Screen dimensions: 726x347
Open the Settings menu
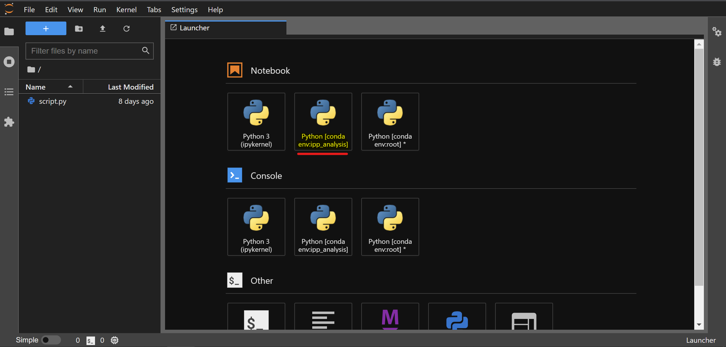pos(184,10)
